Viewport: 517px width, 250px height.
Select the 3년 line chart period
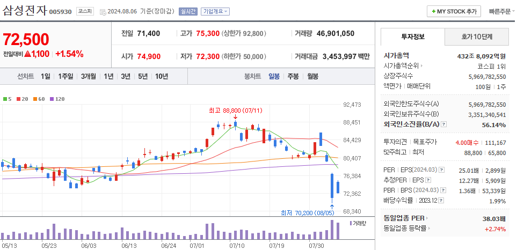pyautogui.click(x=126, y=76)
